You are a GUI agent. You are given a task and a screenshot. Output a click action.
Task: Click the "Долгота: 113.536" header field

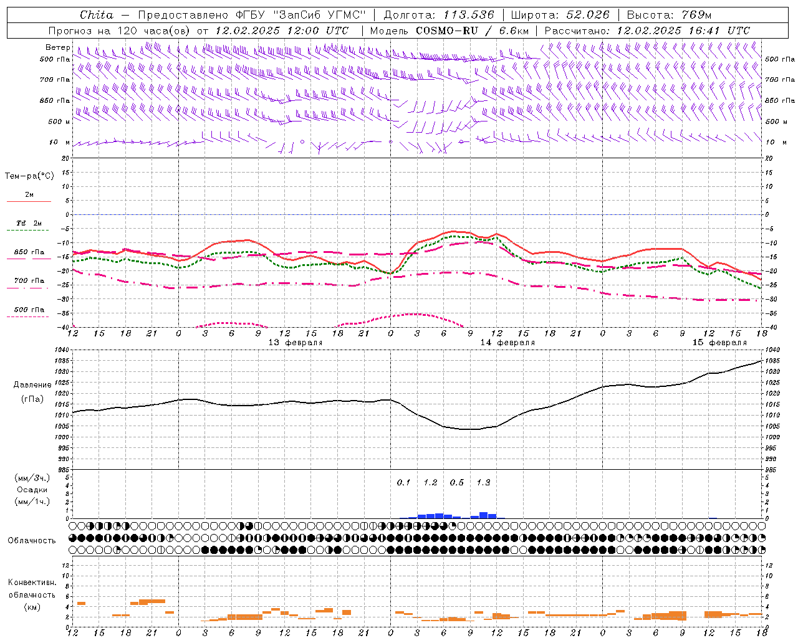point(439,15)
